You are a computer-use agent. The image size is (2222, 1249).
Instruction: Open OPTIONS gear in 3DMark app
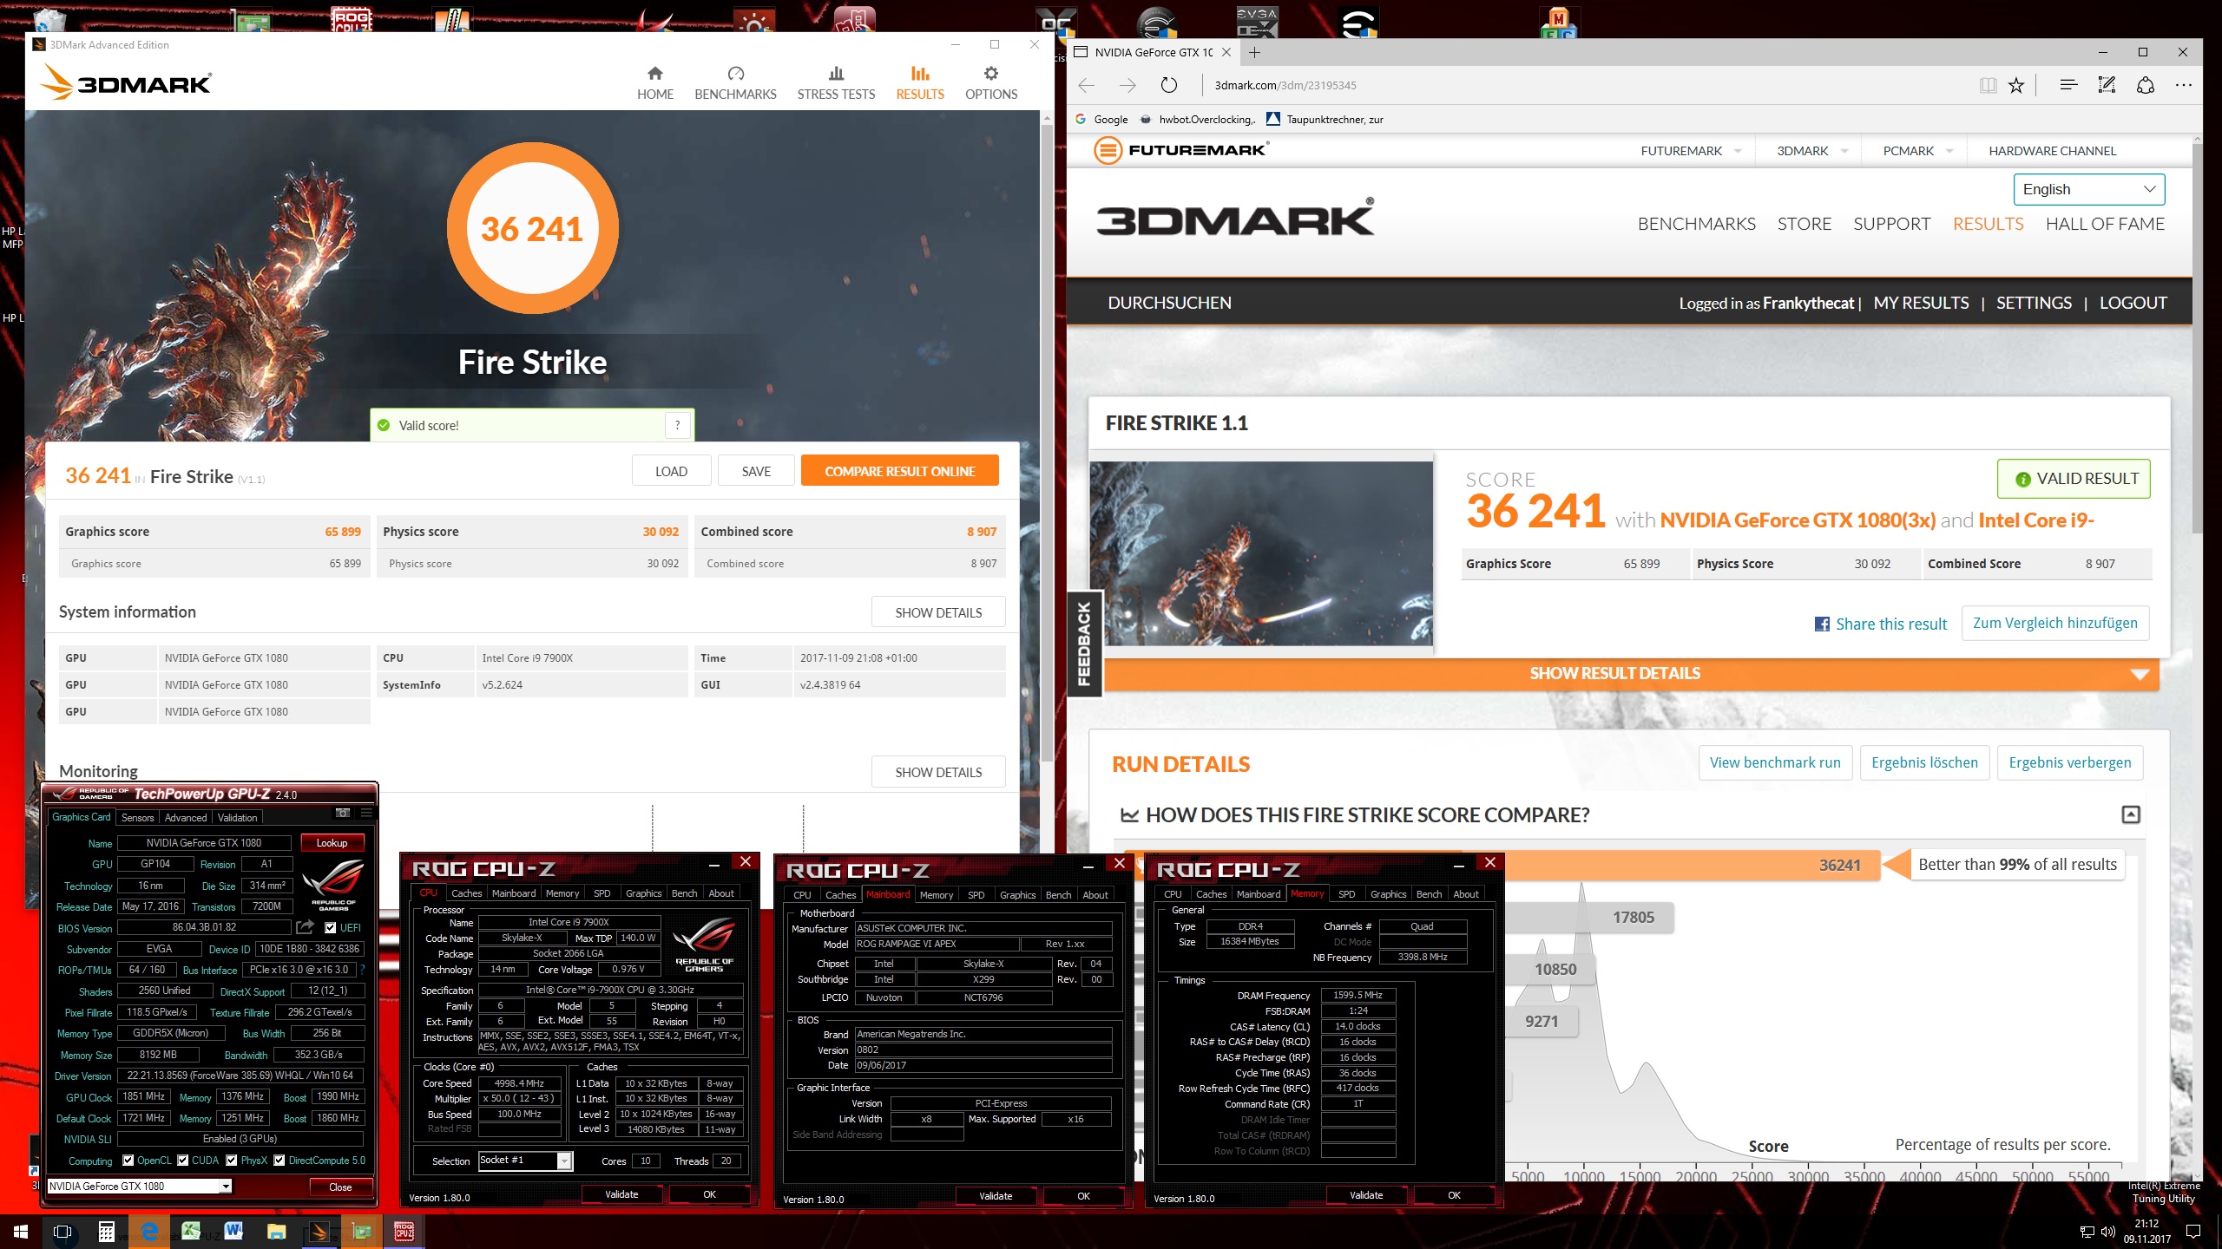pyautogui.click(x=991, y=83)
